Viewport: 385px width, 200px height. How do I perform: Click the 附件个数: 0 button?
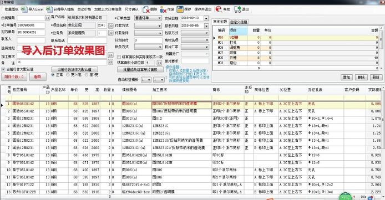[14, 76]
